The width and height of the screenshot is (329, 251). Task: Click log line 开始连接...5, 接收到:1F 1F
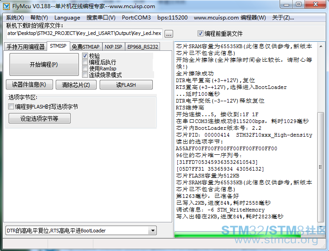[x=217, y=114]
